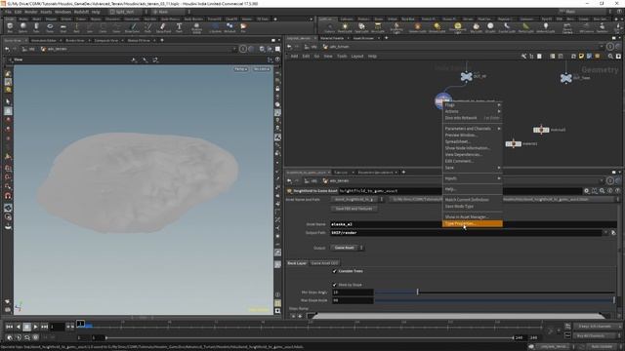The width and height of the screenshot is (625, 351).
Task: Open the network editor Layout menu
Action: pos(357,57)
